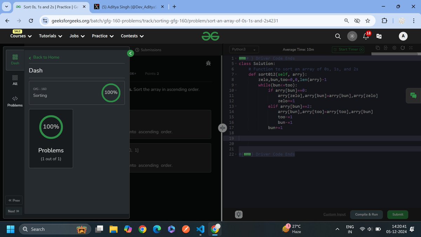
Task: Click the Start Timer button
Action: [348, 50]
